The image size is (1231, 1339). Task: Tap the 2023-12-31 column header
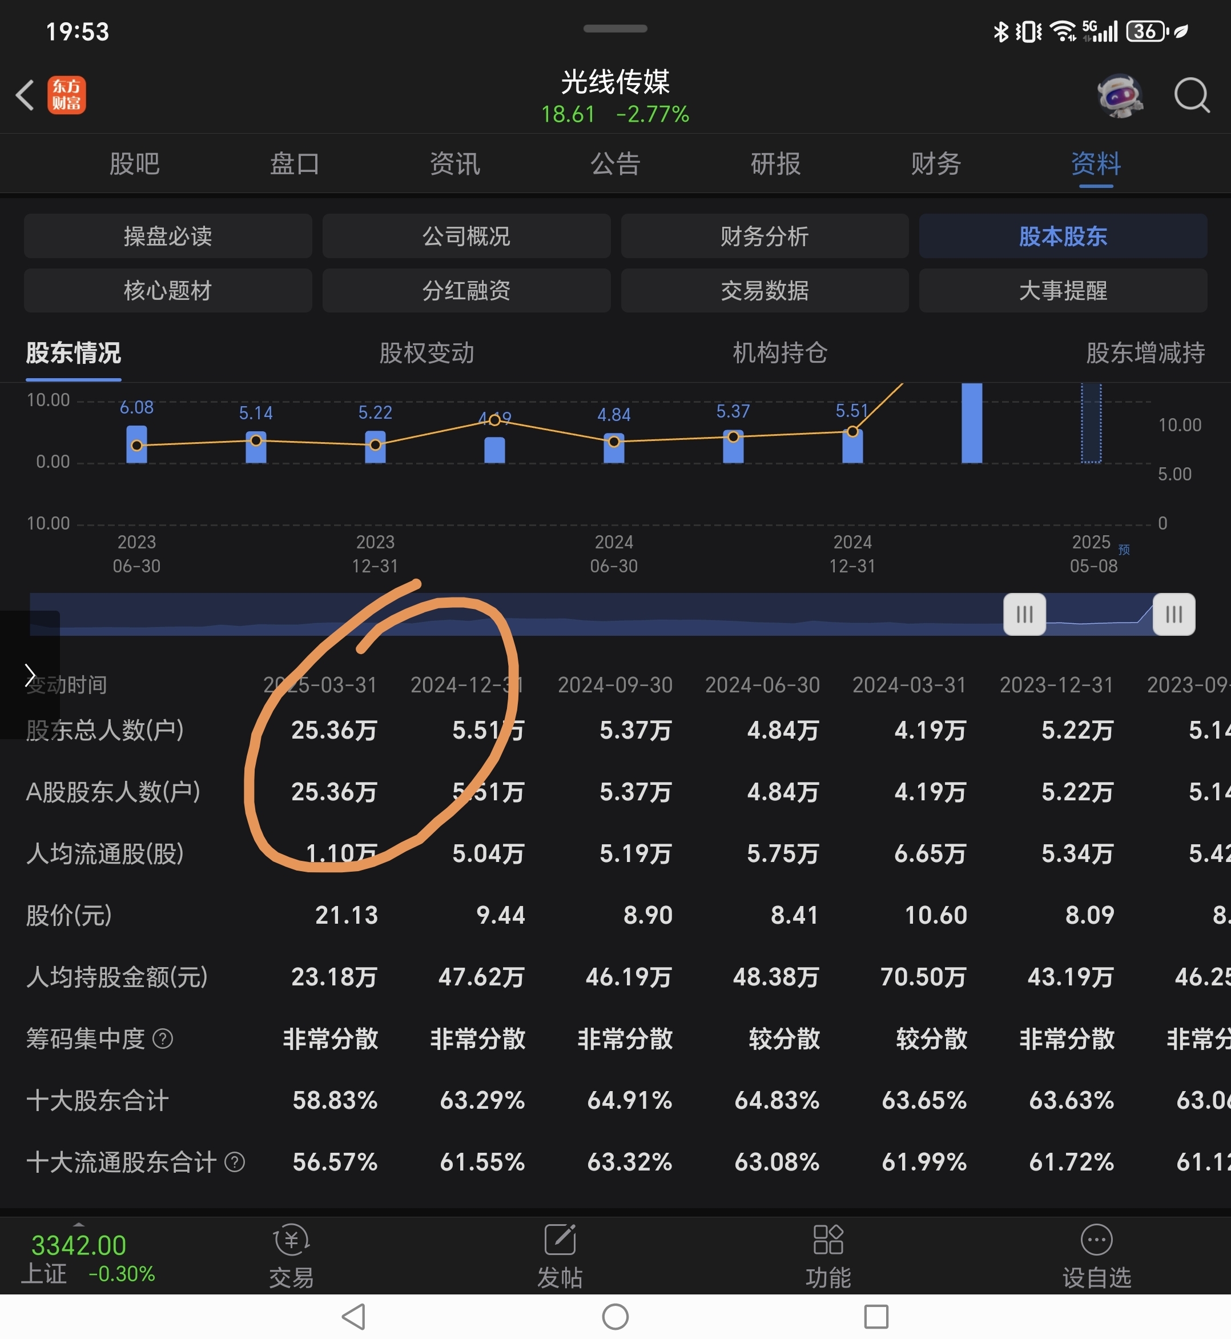pos(1057,685)
